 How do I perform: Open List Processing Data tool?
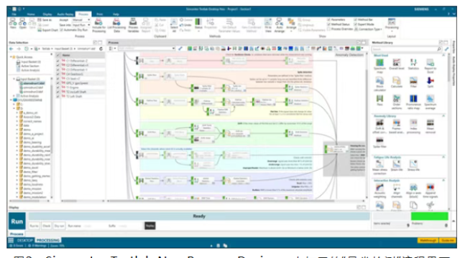point(116,25)
